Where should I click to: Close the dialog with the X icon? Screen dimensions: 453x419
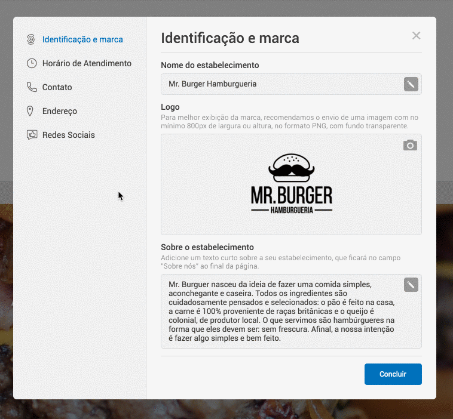417,36
